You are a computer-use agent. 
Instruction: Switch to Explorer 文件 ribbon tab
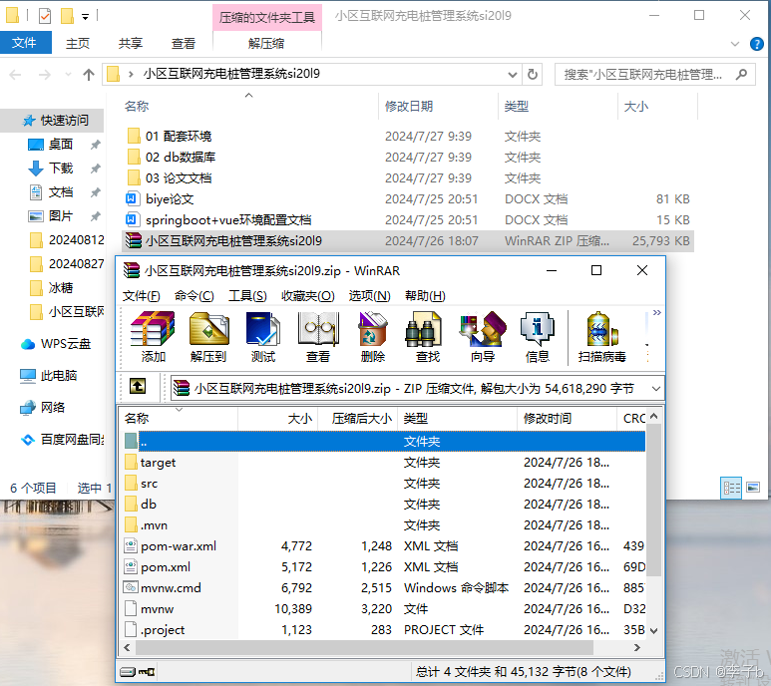[25, 43]
